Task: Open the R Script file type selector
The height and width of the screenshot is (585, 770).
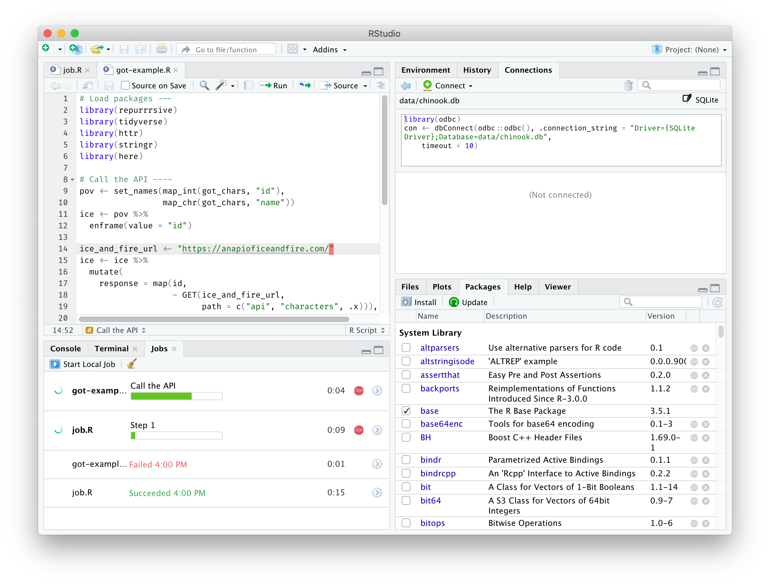Action: coord(367,331)
